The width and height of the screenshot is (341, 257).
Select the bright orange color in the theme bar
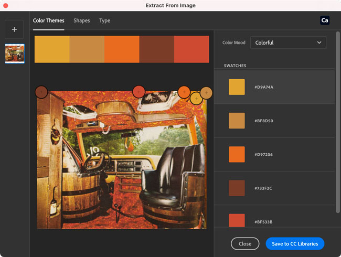pos(122,49)
